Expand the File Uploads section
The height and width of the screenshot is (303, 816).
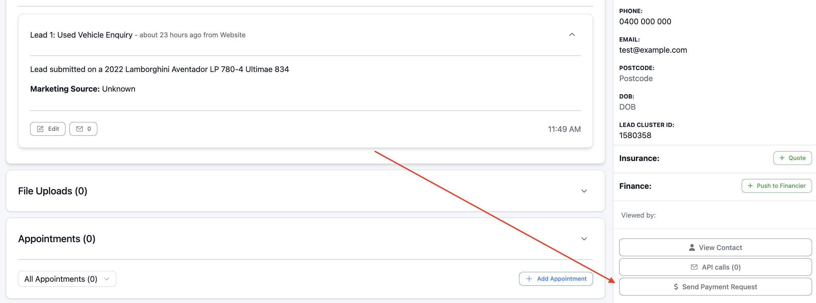(584, 191)
